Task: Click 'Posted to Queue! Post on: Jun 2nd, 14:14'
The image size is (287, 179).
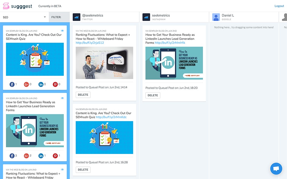Action: click(101, 87)
